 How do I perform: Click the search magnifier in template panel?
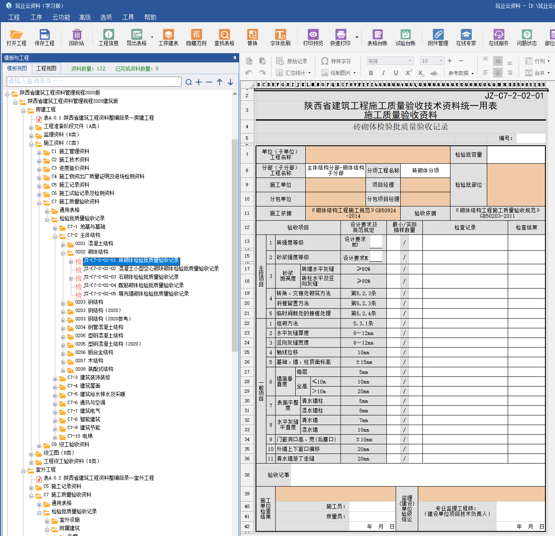click(189, 82)
